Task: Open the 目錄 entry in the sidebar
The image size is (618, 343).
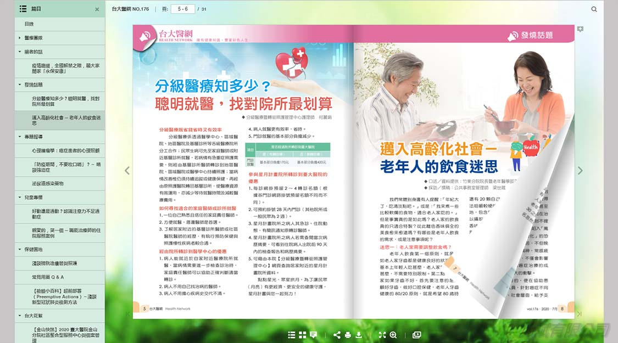Action: [x=60, y=24]
